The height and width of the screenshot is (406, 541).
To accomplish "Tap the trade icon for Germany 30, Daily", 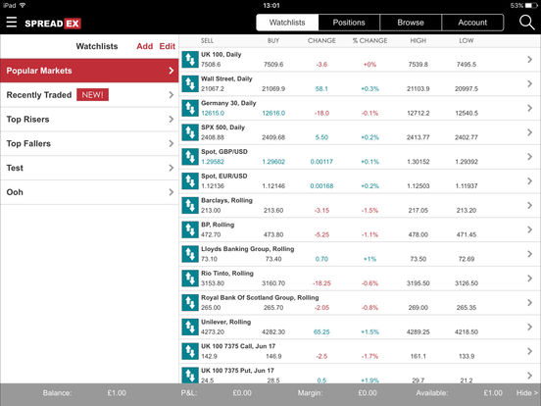I will pyautogui.click(x=190, y=108).
